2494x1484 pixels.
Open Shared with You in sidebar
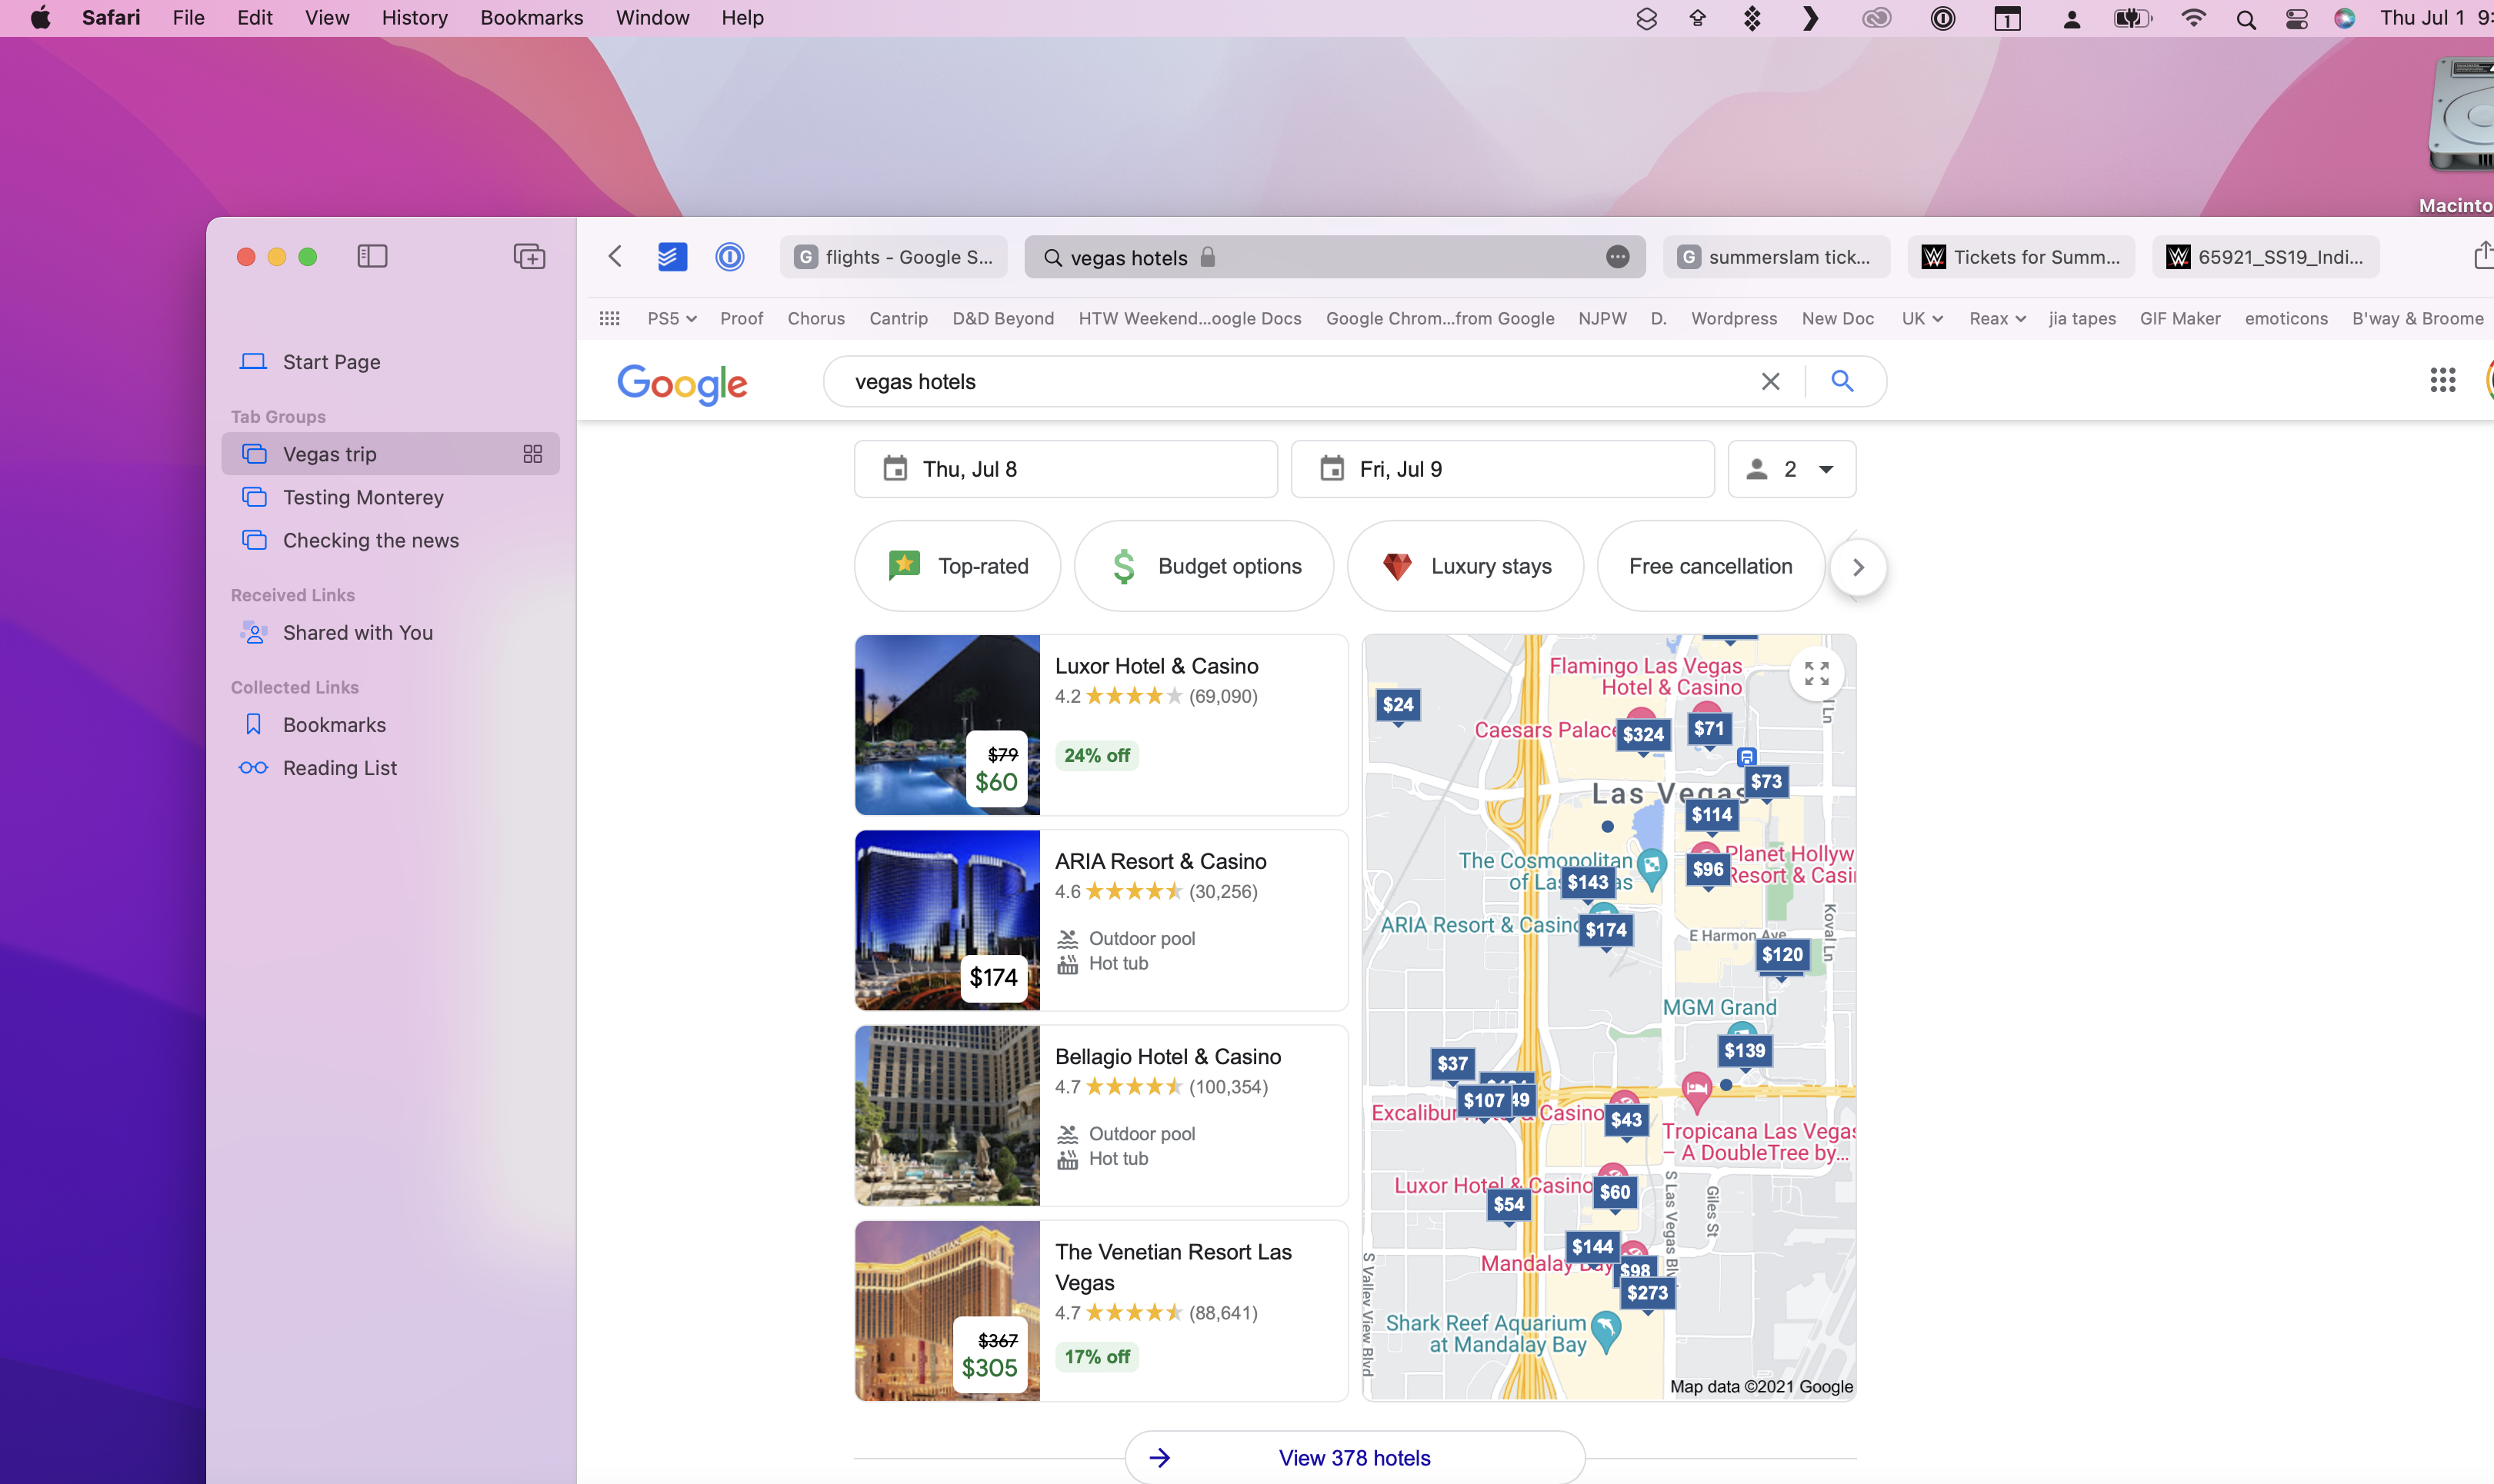391,633
